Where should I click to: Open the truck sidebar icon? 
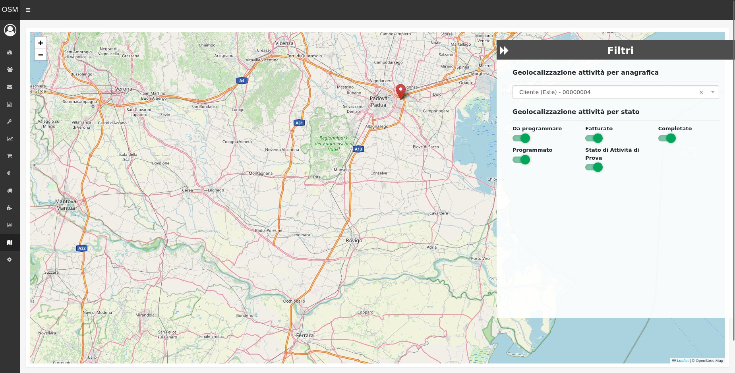click(x=10, y=191)
